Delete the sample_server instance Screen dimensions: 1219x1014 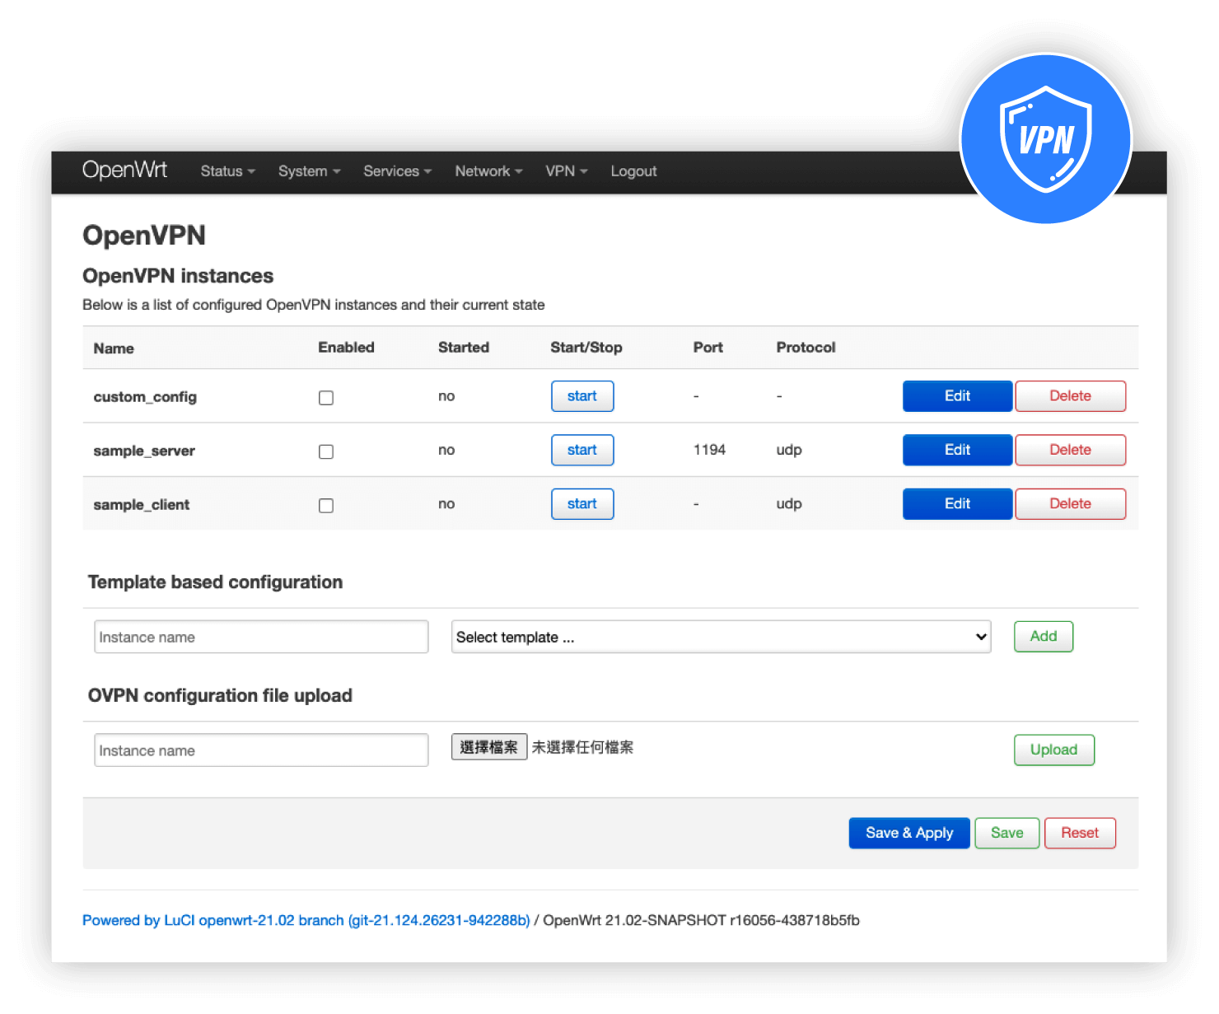(1070, 450)
